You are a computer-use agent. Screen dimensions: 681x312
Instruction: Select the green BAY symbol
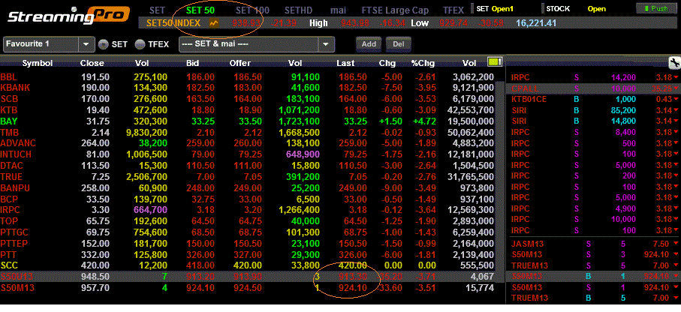[x=9, y=121]
